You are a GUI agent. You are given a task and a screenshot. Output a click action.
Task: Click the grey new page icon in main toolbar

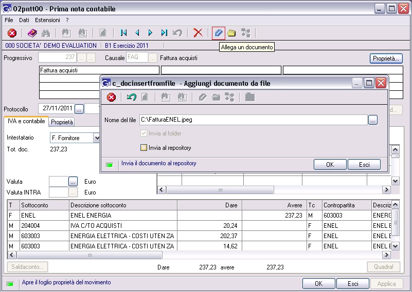pyautogui.click(x=103, y=33)
